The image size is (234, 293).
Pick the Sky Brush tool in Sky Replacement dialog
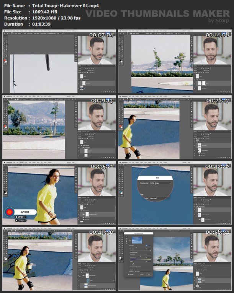(126, 240)
